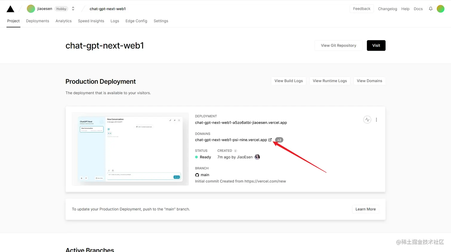This screenshot has width=451, height=252.
Task: Open the Docs link
Action: (418, 9)
